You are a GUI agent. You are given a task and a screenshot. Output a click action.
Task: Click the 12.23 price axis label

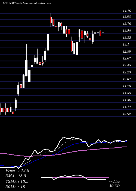click(x=127, y=72)
